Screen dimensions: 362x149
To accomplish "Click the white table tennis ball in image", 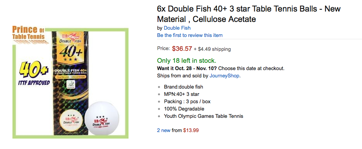I will tap(102, 118).
